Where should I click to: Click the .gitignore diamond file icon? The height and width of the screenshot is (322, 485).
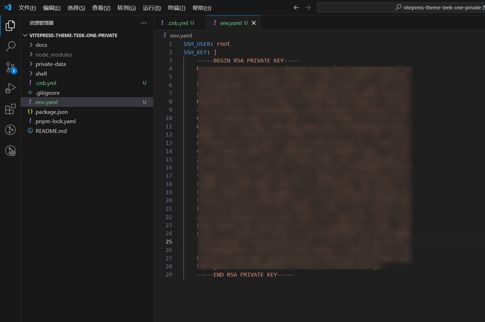pos(30,93)
